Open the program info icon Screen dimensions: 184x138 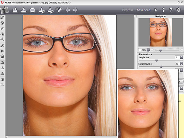point(163,10)
